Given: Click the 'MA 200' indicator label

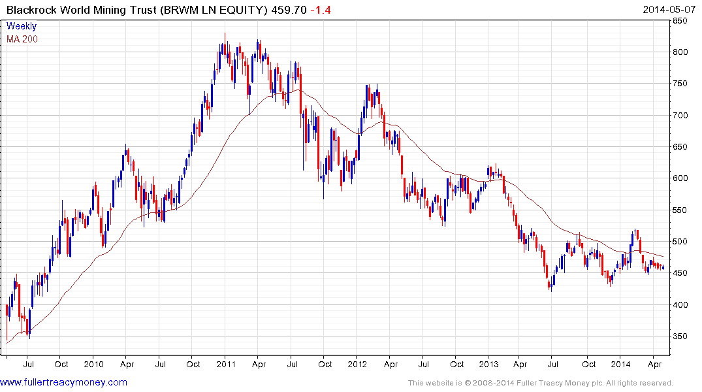Looking at the screenshot, I should [22, 39].
